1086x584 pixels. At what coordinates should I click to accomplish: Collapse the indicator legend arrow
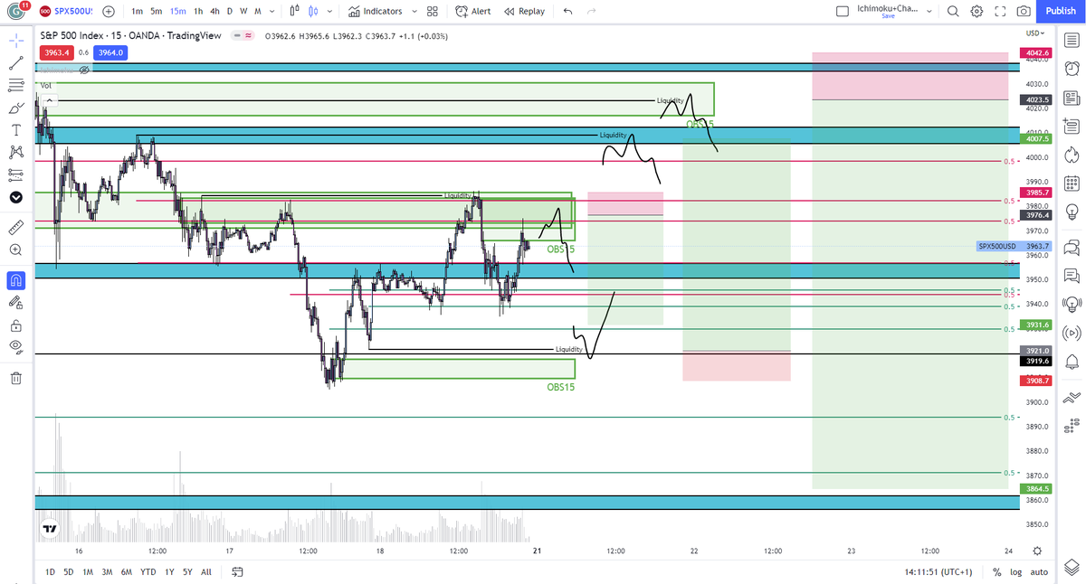(49, 99)
